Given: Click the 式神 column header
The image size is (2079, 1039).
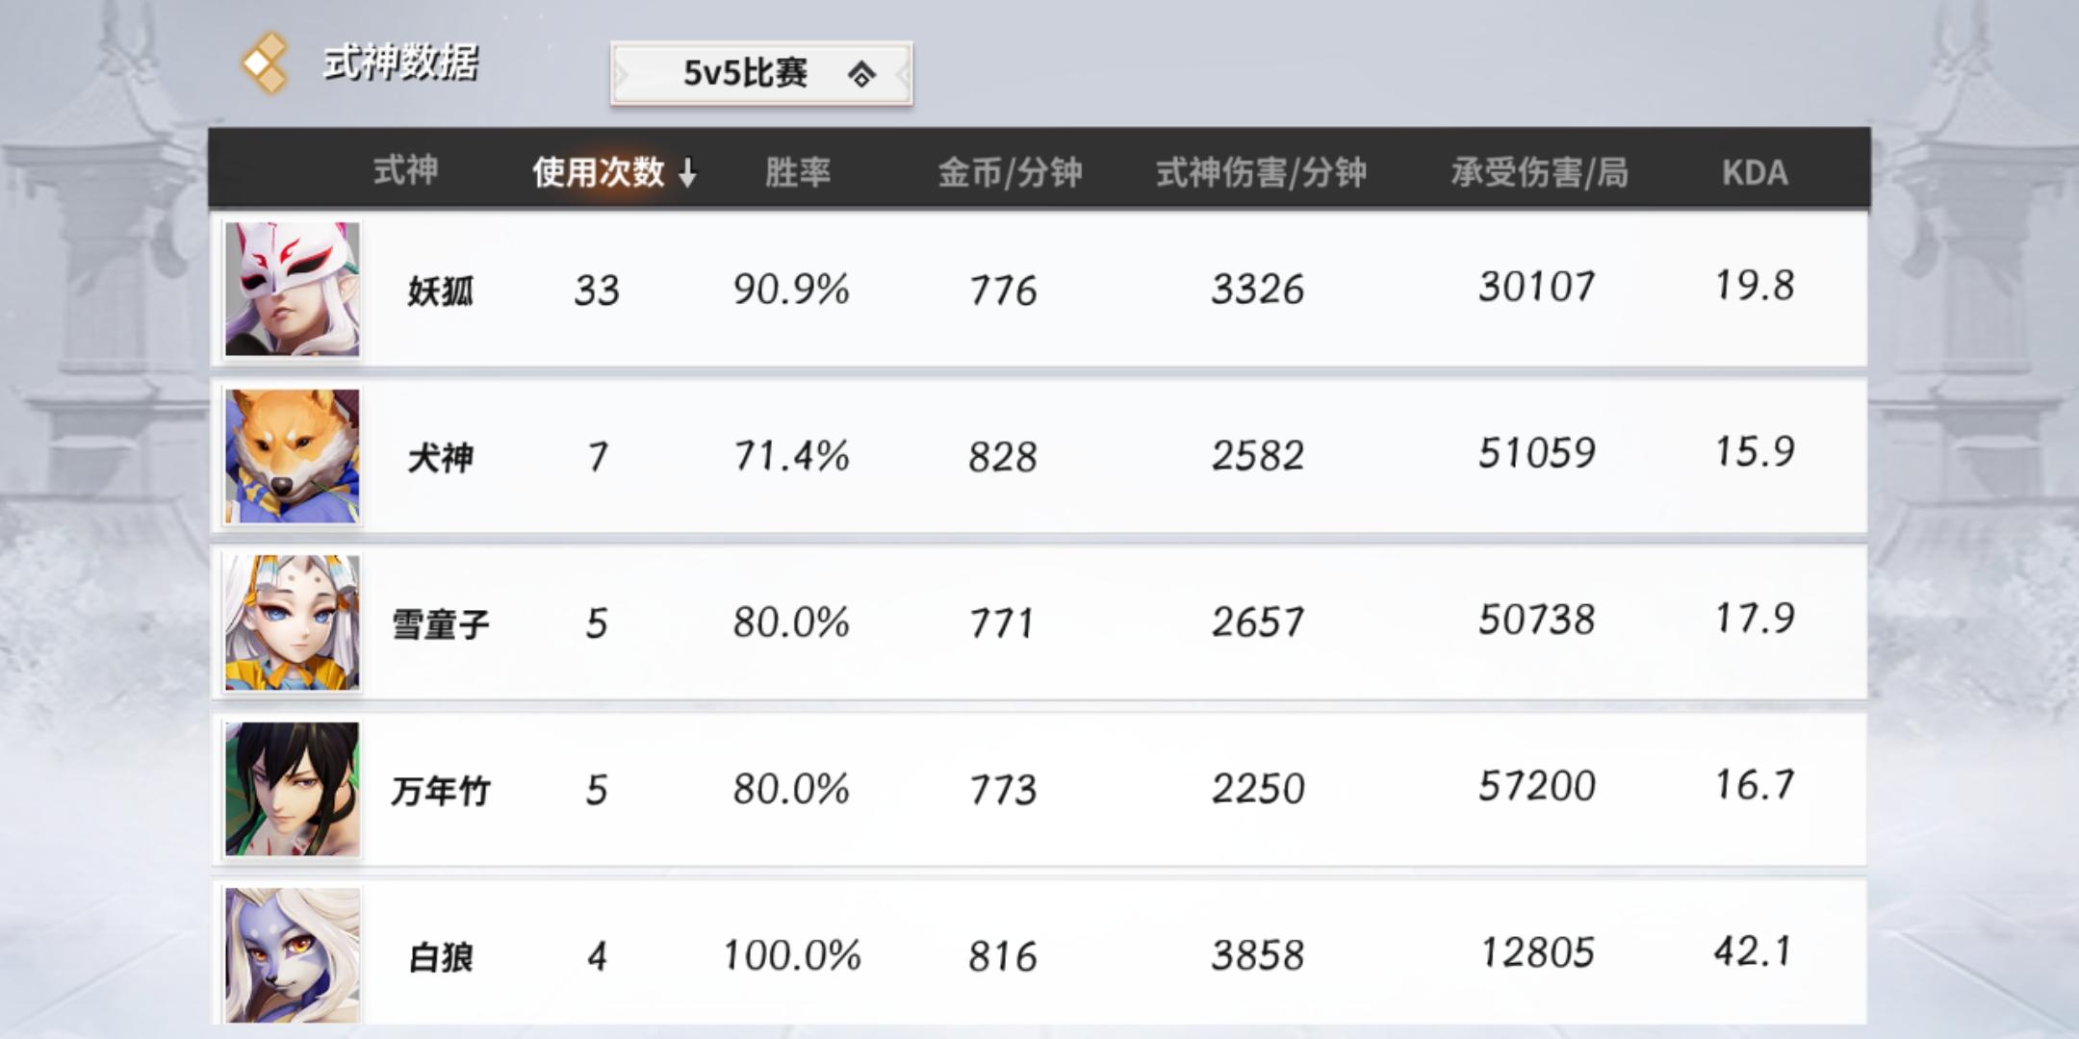Looking at the screenshot, I should (405, 171).
